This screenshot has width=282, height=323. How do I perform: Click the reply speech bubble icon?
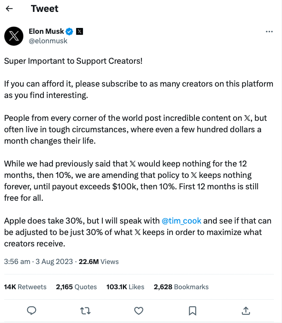tap(31, 311)
